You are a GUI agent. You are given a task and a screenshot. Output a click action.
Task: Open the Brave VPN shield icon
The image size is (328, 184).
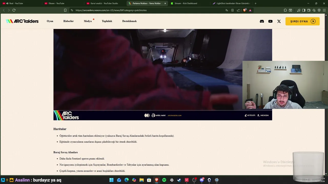click(x=319, y=10)
